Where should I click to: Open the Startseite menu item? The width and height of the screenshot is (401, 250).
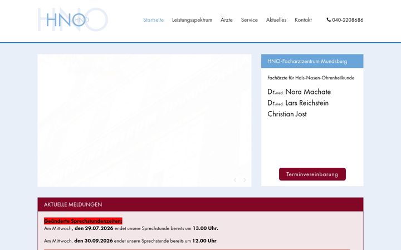click(154, 20)
